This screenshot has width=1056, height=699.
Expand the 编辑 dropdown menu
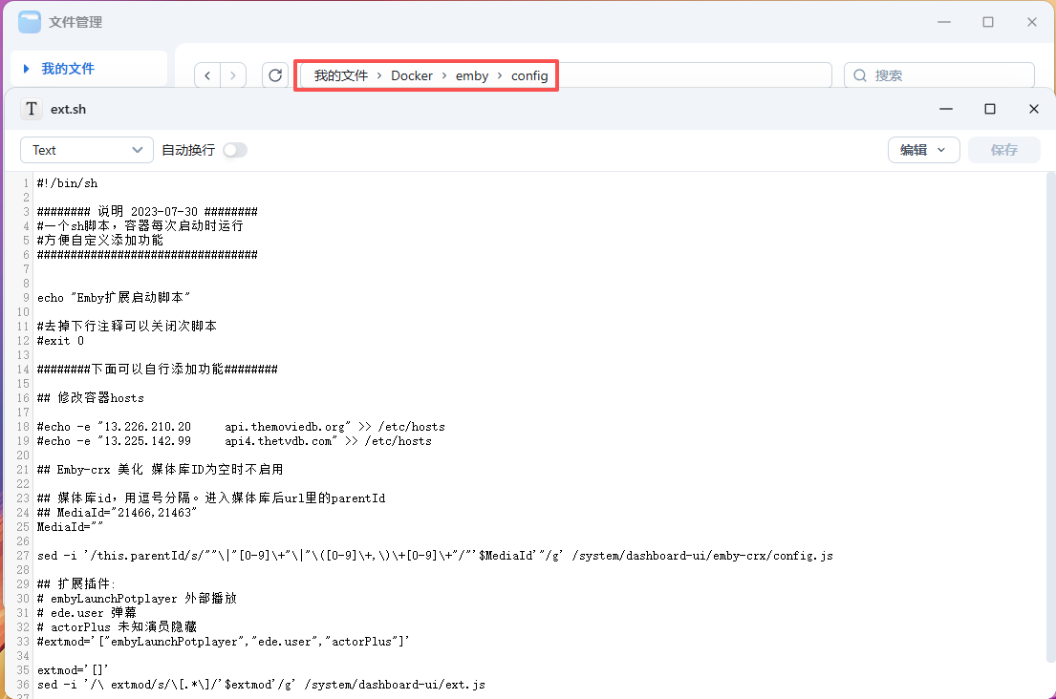[923, 150]
